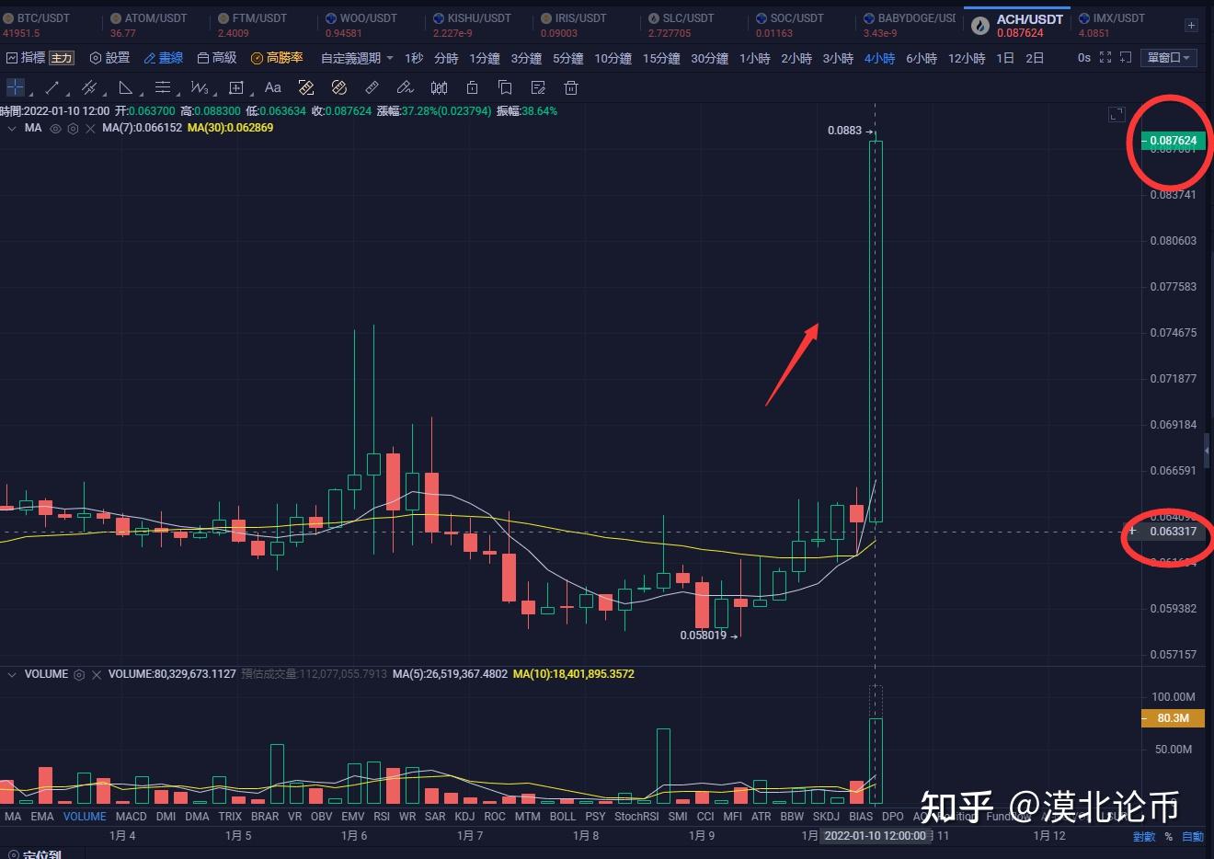The height and width of the screenshot is (859, 1214).
Task: Select the crosshair cursor tool
Action: click(15, 87)
